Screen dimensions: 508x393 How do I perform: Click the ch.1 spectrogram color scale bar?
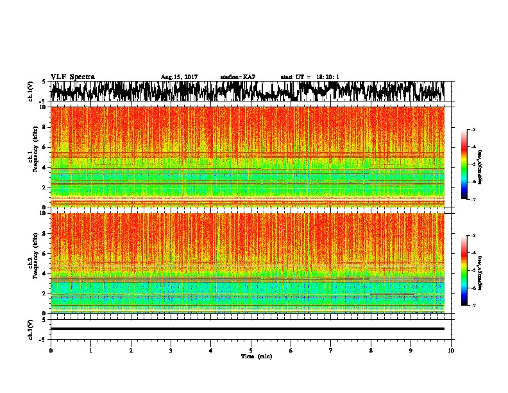[464, 164]
